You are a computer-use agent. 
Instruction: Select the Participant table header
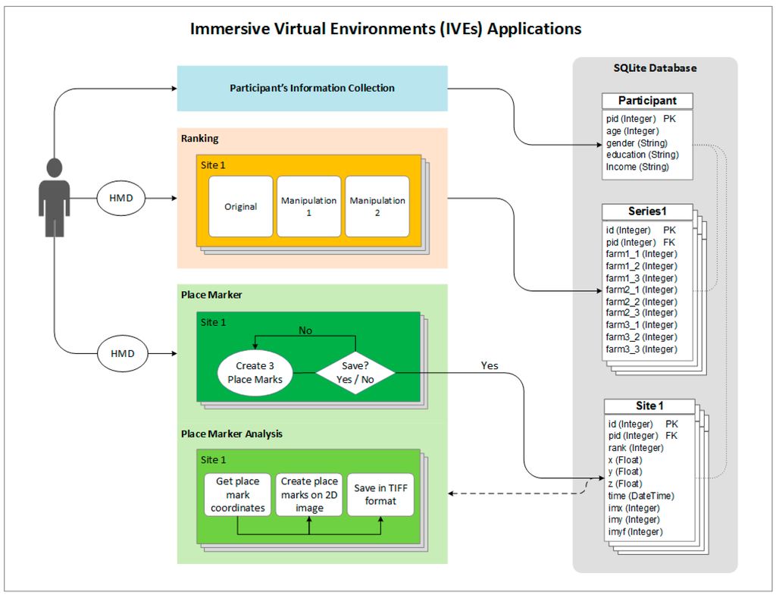(647, 101)
